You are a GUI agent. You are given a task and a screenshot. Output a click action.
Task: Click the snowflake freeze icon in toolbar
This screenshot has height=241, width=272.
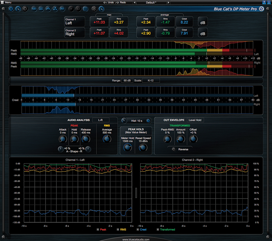click(x=93, y=8)
